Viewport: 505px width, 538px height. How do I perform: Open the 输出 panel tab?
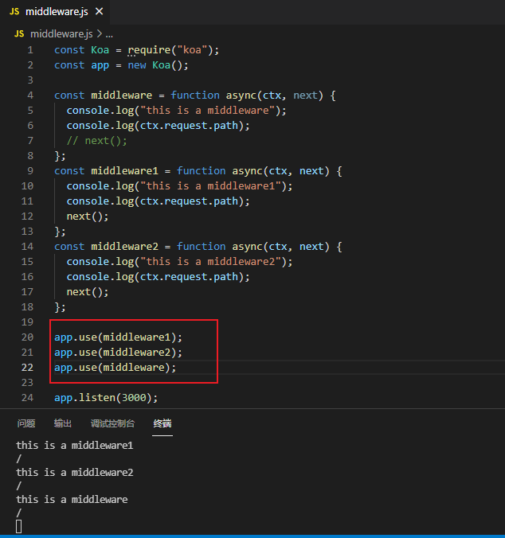tap(62, 423)
